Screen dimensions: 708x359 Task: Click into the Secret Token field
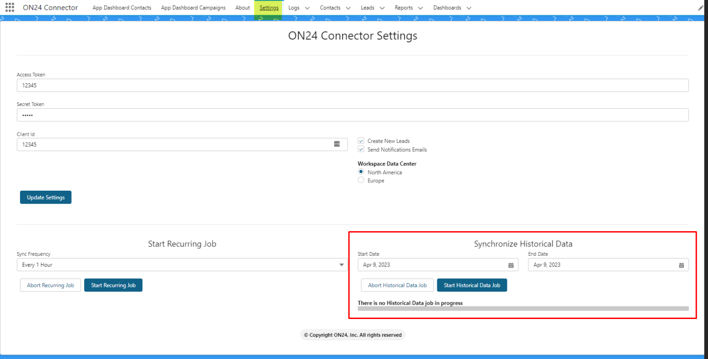[353, 115]
